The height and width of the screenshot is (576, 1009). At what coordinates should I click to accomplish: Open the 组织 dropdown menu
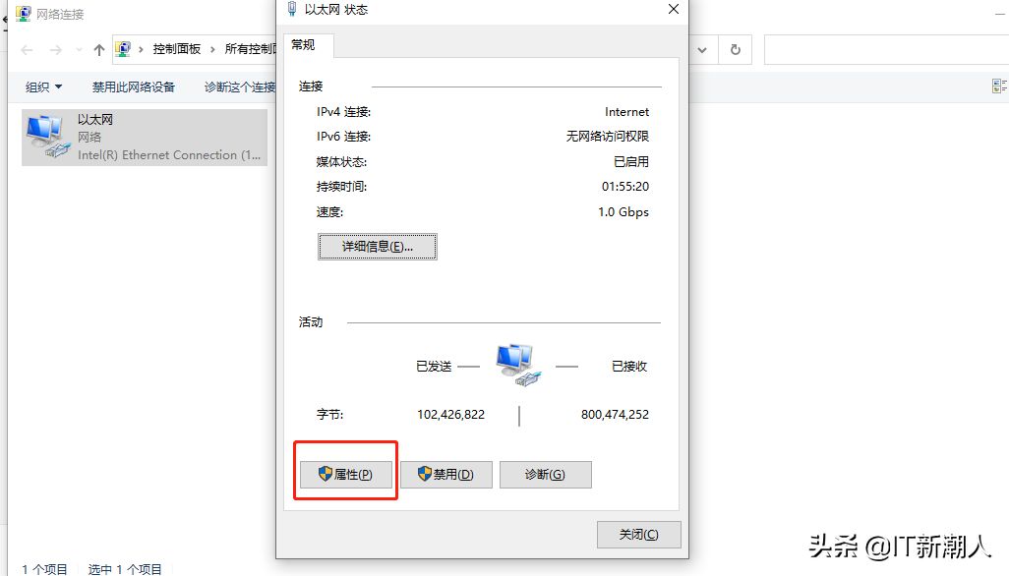43,86
